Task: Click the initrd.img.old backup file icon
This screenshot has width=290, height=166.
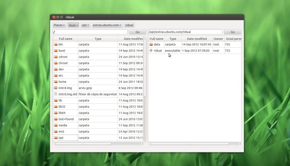Action: (56, 94)
